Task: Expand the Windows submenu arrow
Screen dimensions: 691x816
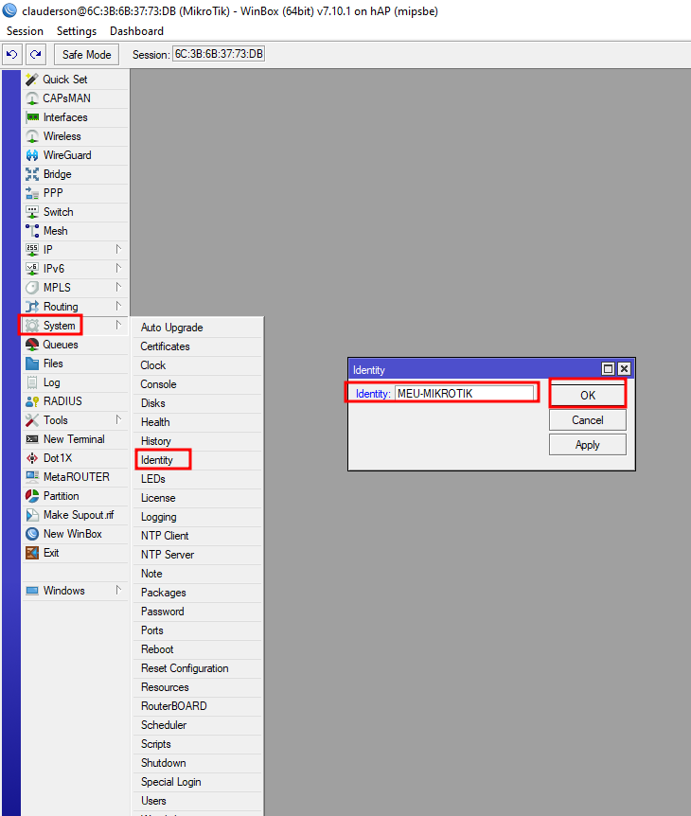Action: click(118, 591)
